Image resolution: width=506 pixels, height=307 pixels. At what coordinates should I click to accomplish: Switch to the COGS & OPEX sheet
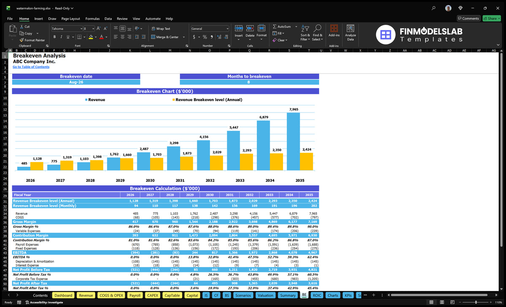(111, 295)
